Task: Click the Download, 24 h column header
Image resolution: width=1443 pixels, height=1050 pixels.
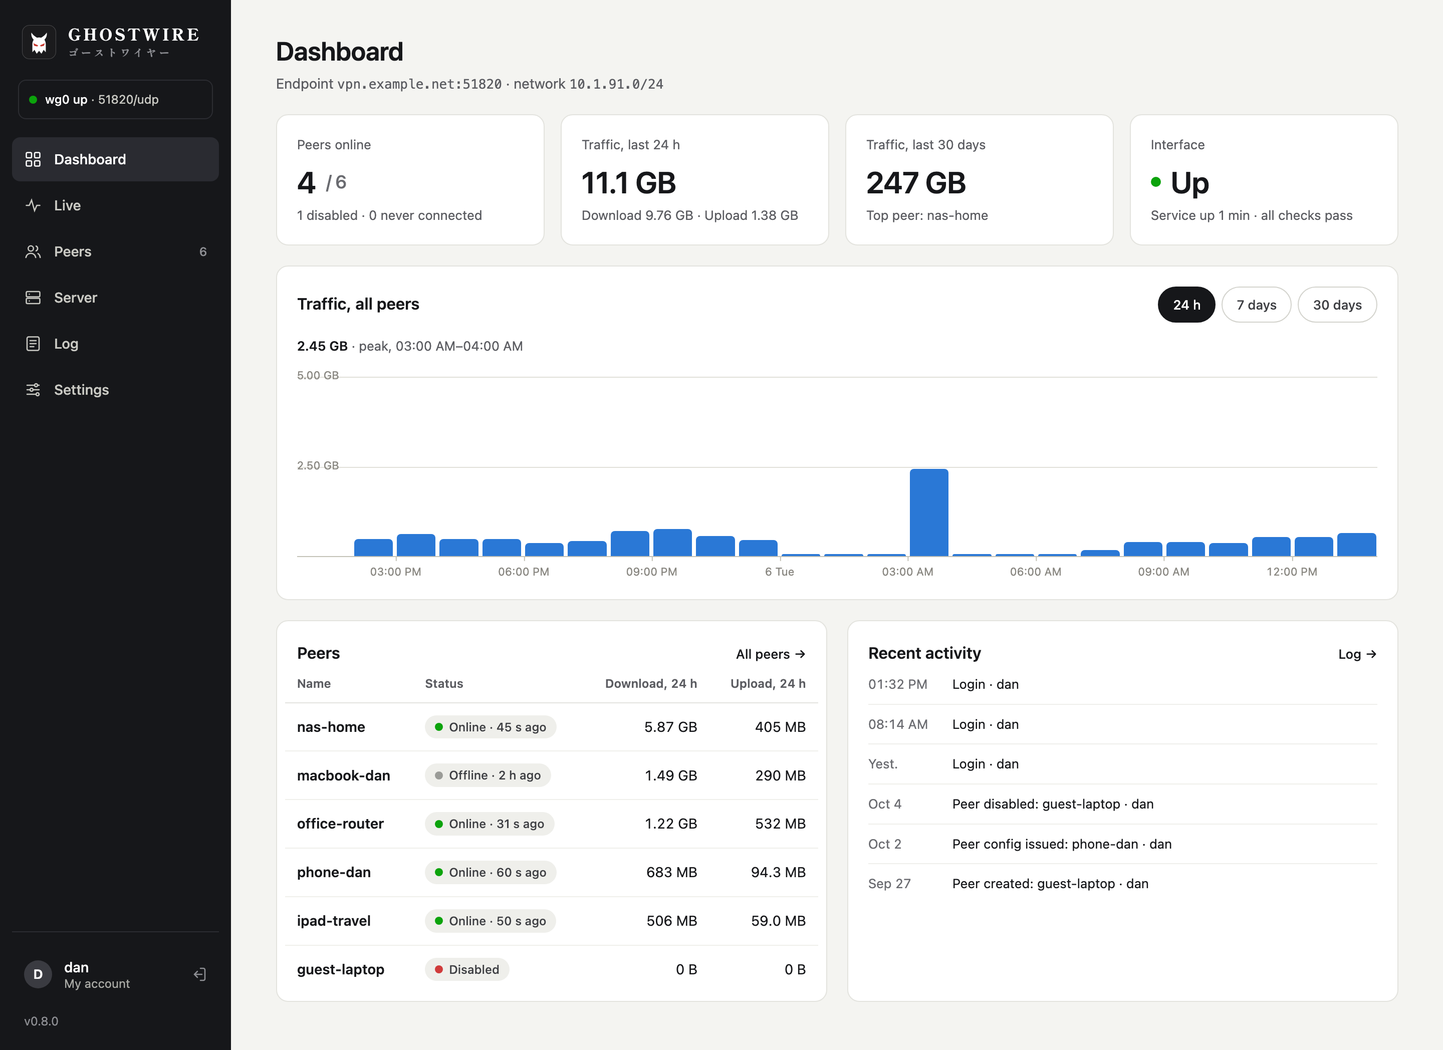Action: coord(651,684)
